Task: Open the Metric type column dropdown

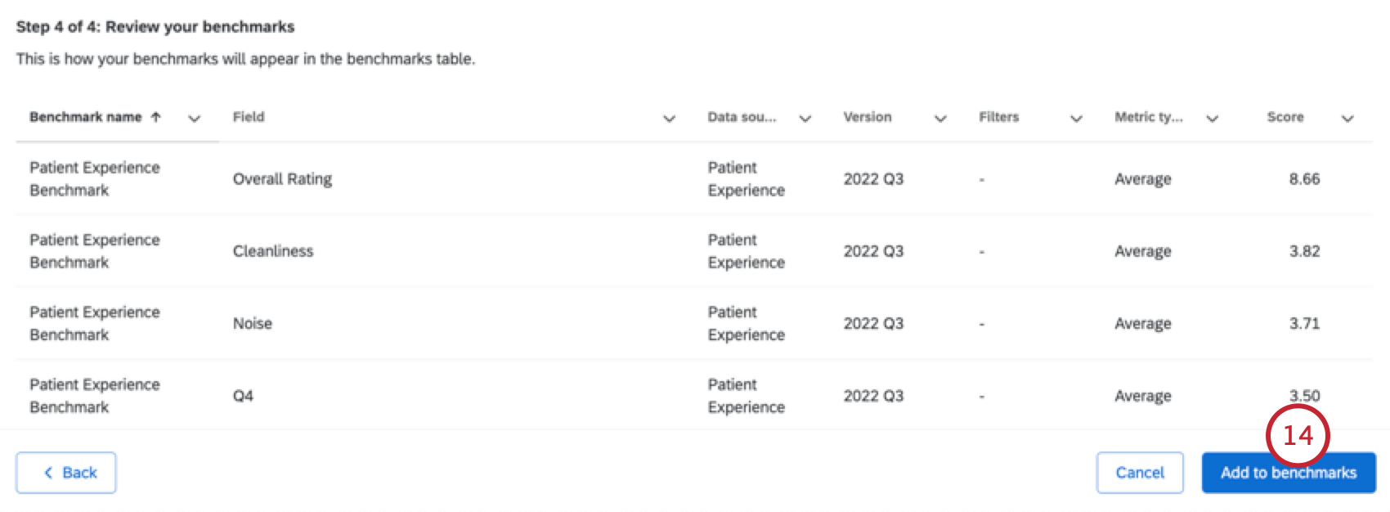Action: click(1212, 119)
